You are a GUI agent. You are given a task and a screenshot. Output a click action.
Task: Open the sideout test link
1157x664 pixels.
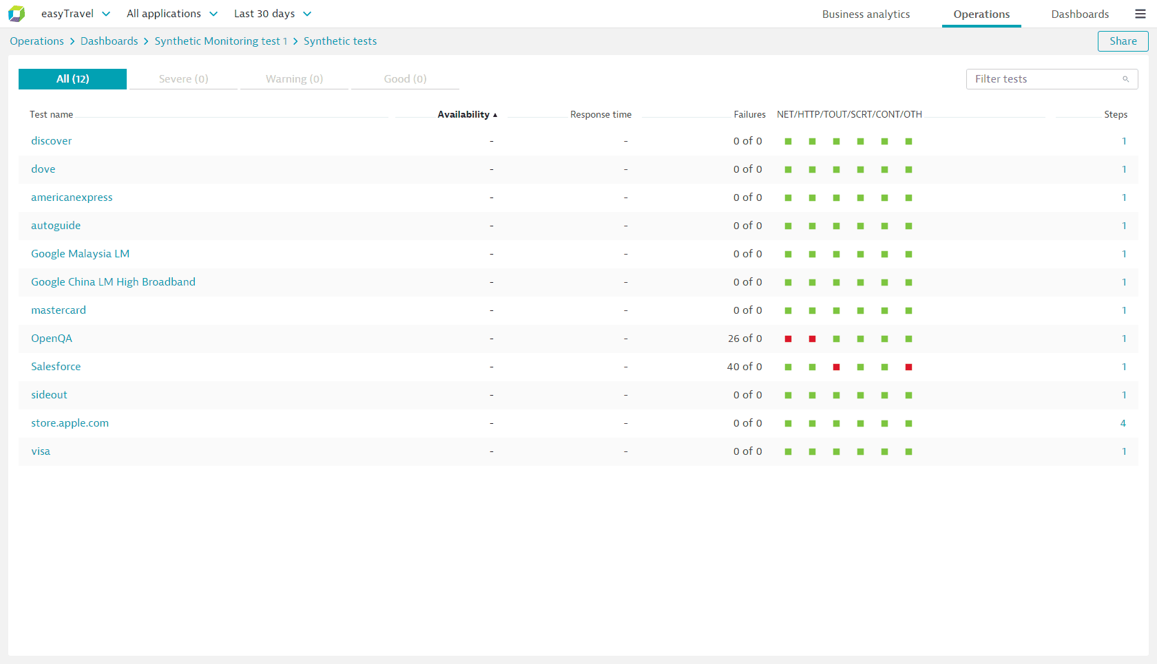(x=49, y=395)
